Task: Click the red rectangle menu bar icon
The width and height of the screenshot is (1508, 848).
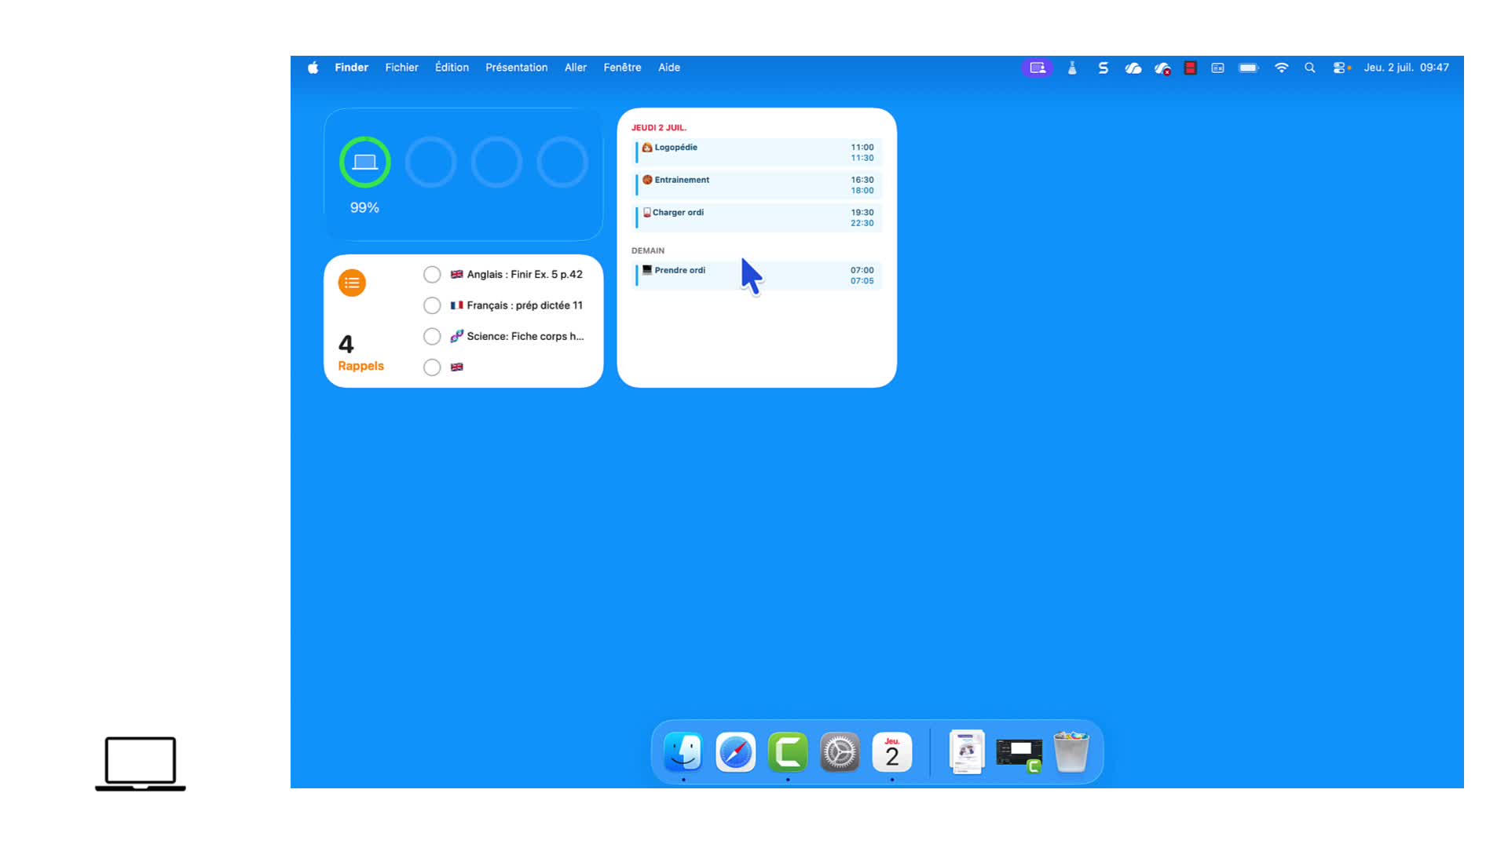Action: pyautogui.click(x=1190, y=68)
